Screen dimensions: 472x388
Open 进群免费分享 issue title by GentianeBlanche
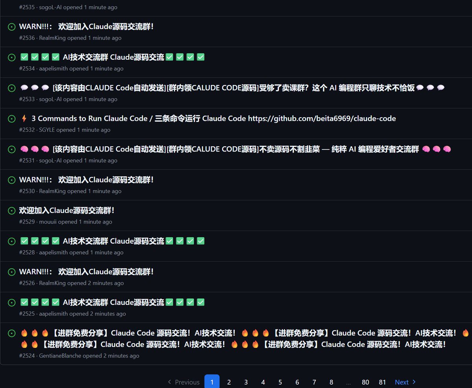[244, 339]
